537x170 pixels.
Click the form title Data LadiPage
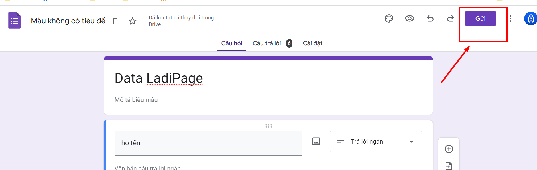pyautogui.click(x=159, y=78)
